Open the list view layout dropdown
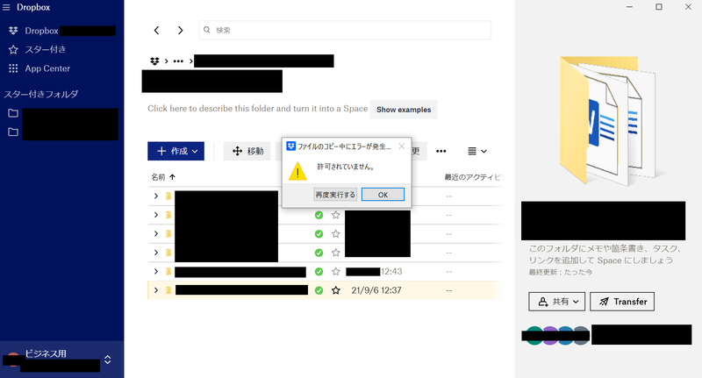Screen dimensions: 702x378 (476, 151)
